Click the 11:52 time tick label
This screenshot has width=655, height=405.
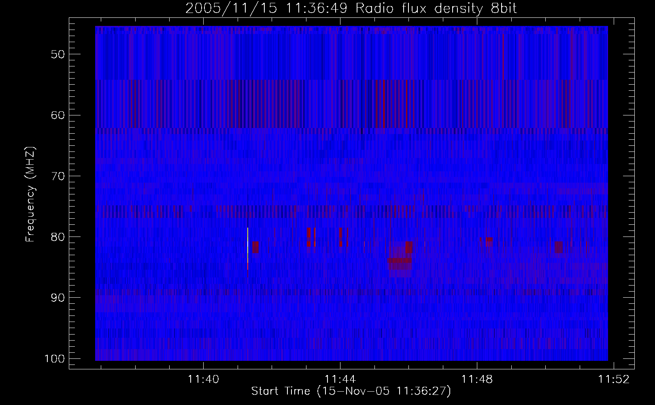614,379
